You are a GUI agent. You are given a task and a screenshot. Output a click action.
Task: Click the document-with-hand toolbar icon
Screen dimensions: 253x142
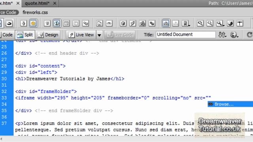tap(47, 24)
